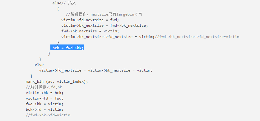Click line victim->bk_nextsize = fwd->bk_nextsize;
The image size is (260, 121).
[104, 26]
